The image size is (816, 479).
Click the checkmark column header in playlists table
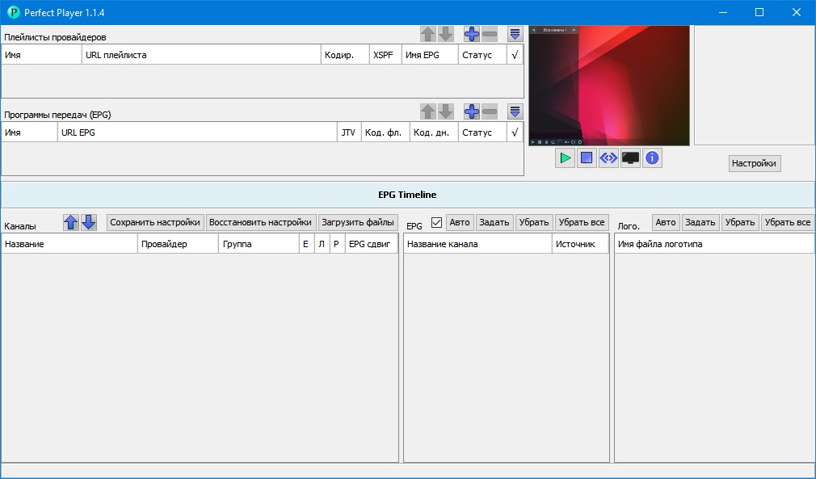(515, 55)
